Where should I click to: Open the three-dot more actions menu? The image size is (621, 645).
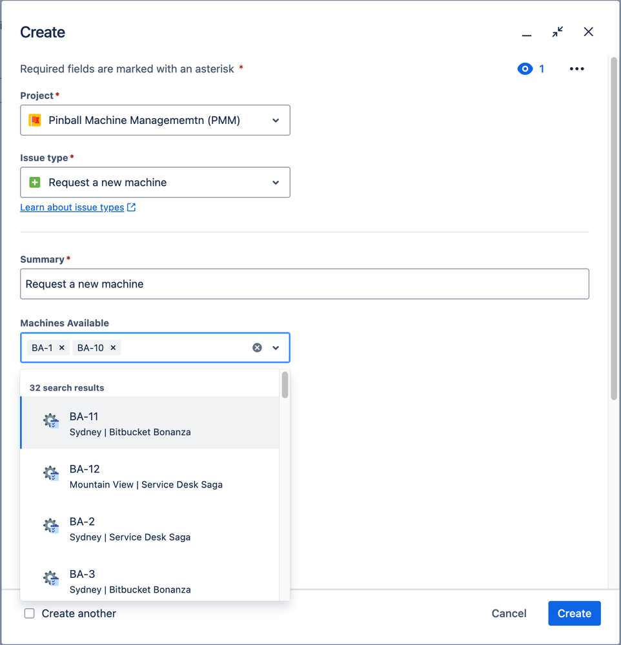pos(576,69)
